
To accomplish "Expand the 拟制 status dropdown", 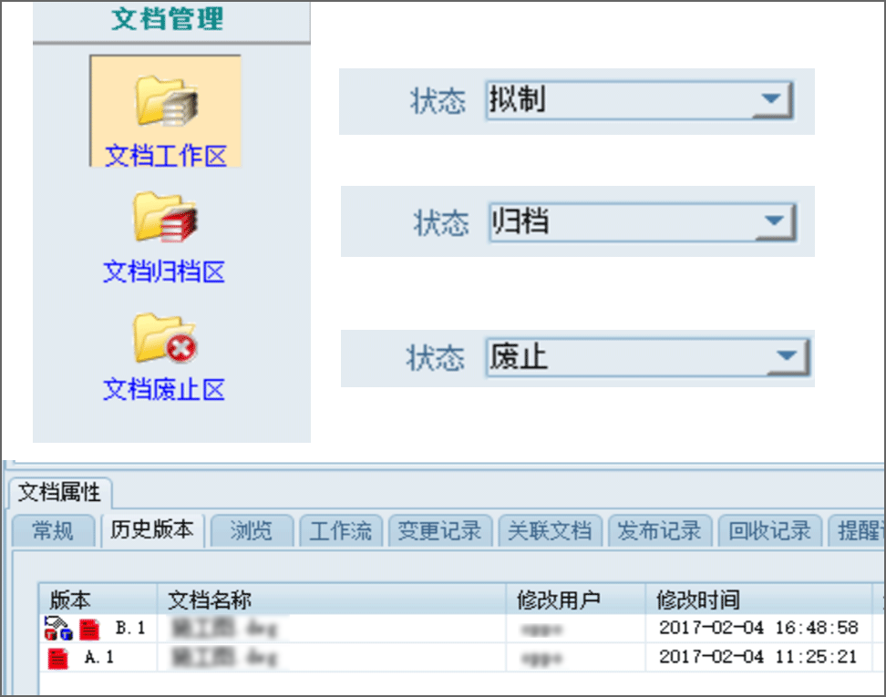I will click(772, 99).
